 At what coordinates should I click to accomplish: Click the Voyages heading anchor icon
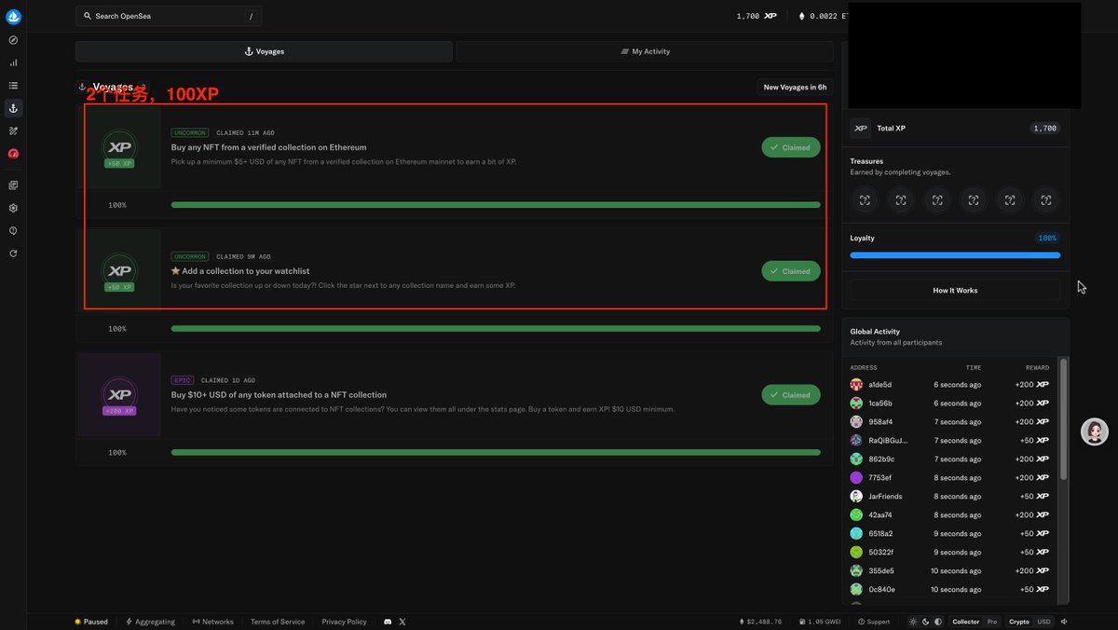point(82,87)
